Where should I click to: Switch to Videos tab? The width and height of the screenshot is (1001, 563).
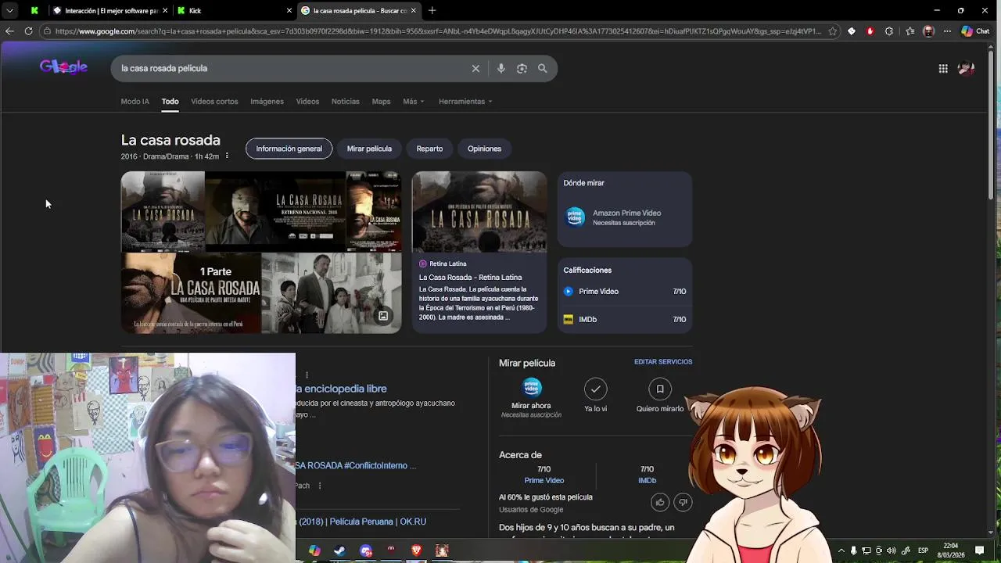pyautogui.click(x=307, y=101)
